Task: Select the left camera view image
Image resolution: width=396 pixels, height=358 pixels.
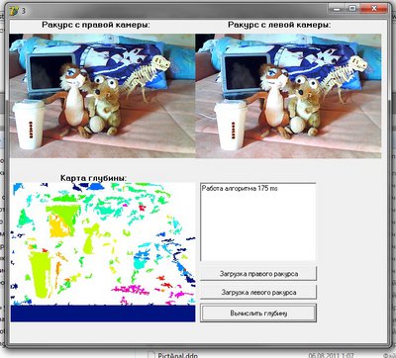Action: 288,96
